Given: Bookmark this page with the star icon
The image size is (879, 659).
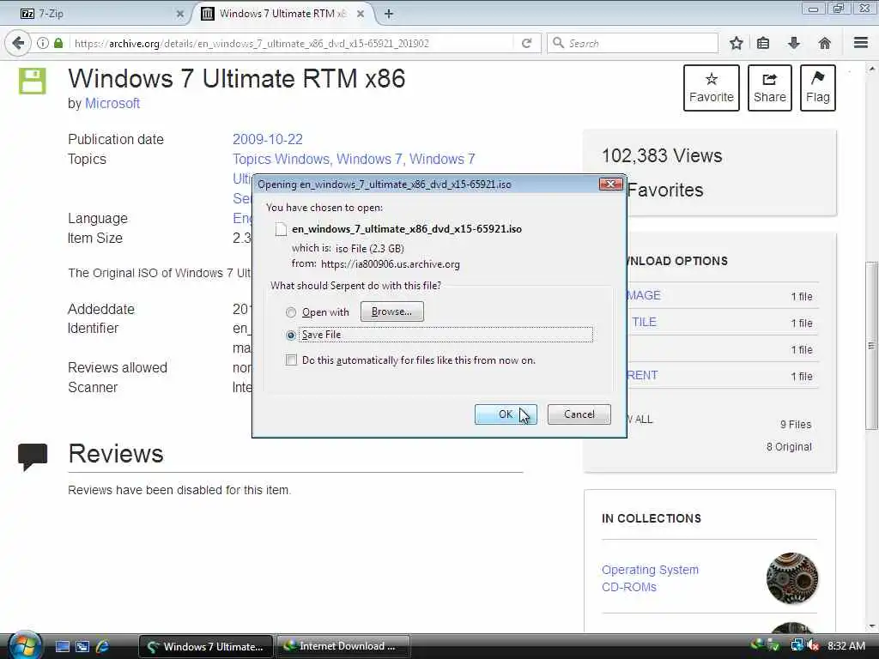Looking at the screenshot, I should pyautogui.click(x=736, y=43).
